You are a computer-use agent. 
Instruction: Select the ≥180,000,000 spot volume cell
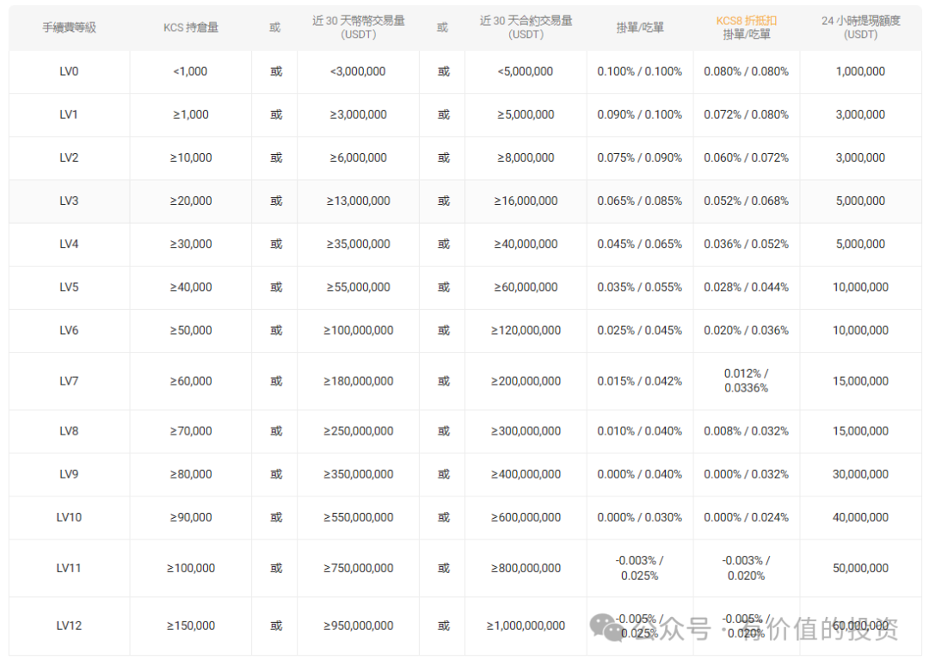click(359, 381)
